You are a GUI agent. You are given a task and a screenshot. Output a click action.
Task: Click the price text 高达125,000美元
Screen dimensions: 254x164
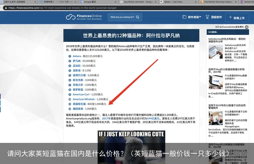[93, 56]
